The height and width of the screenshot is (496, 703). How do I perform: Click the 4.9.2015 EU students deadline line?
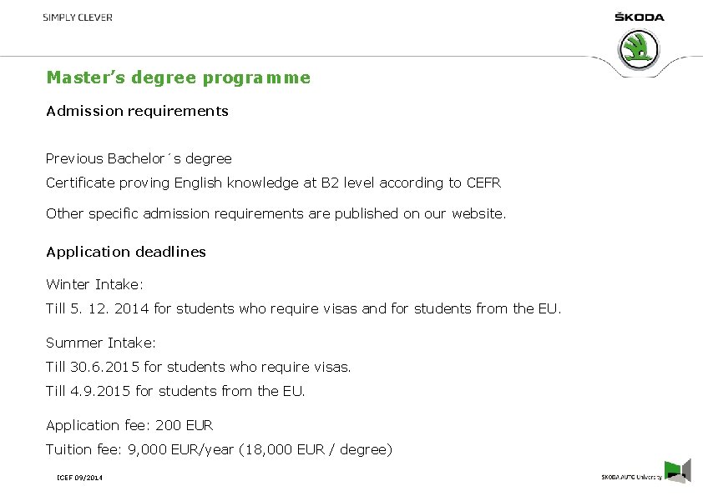coord(175,391)
